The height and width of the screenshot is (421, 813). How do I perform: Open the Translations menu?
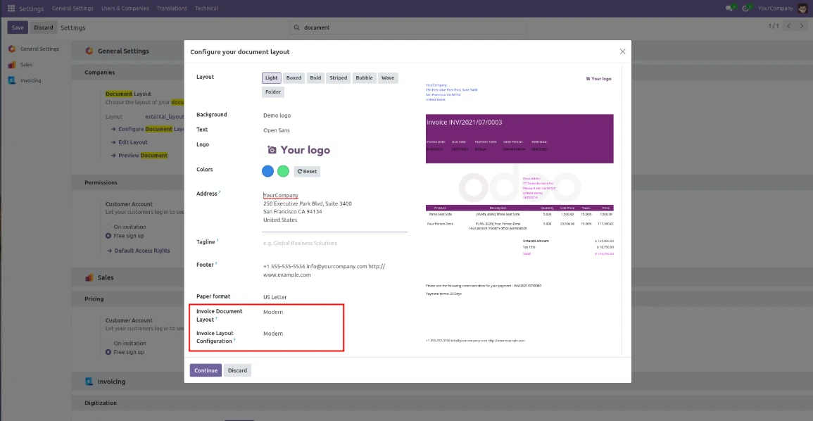(170, 8)
